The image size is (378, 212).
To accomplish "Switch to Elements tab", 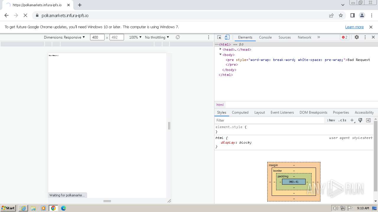I will click(245, 37).
